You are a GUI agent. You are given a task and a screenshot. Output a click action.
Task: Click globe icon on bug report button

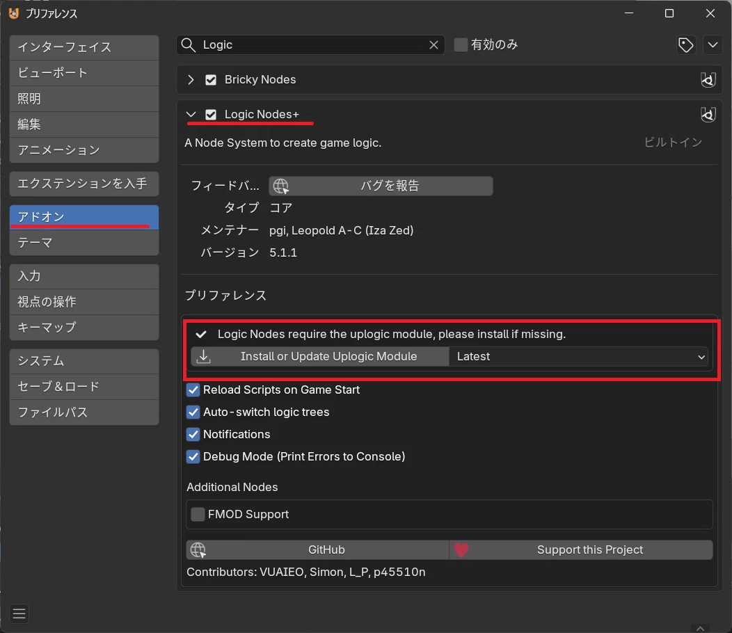pyautogui.click(x=280, y=186)
